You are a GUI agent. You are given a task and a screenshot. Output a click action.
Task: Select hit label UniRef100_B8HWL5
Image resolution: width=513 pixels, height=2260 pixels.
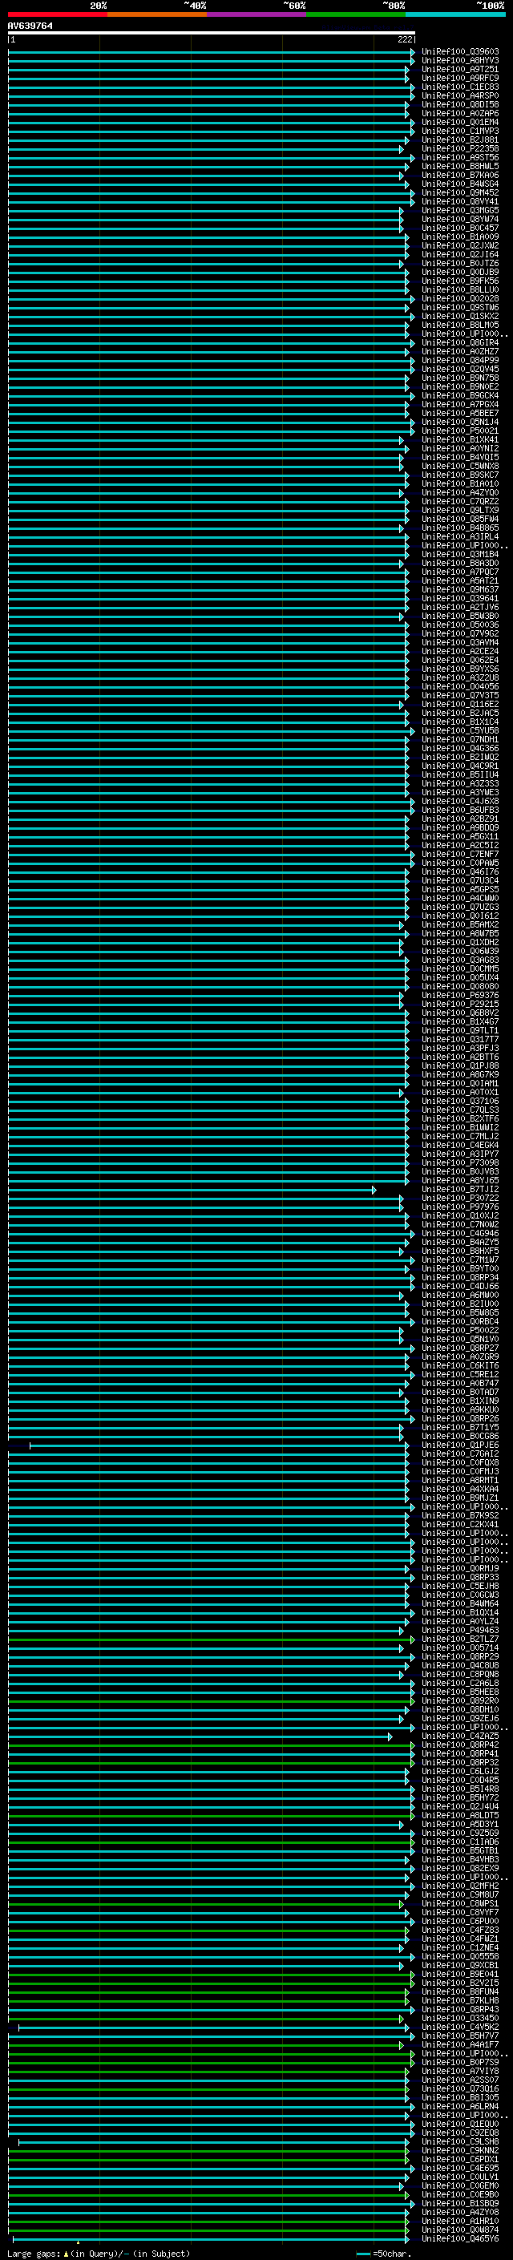click(460, 166)
